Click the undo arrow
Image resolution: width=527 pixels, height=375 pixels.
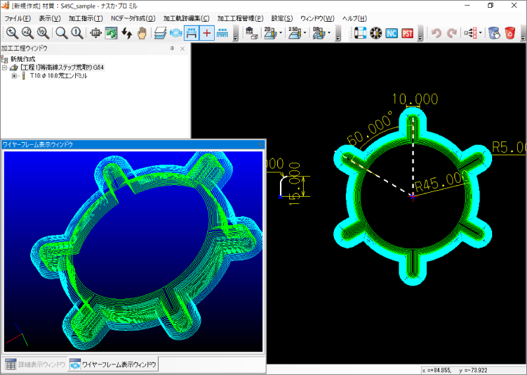(x=436, y=33)
